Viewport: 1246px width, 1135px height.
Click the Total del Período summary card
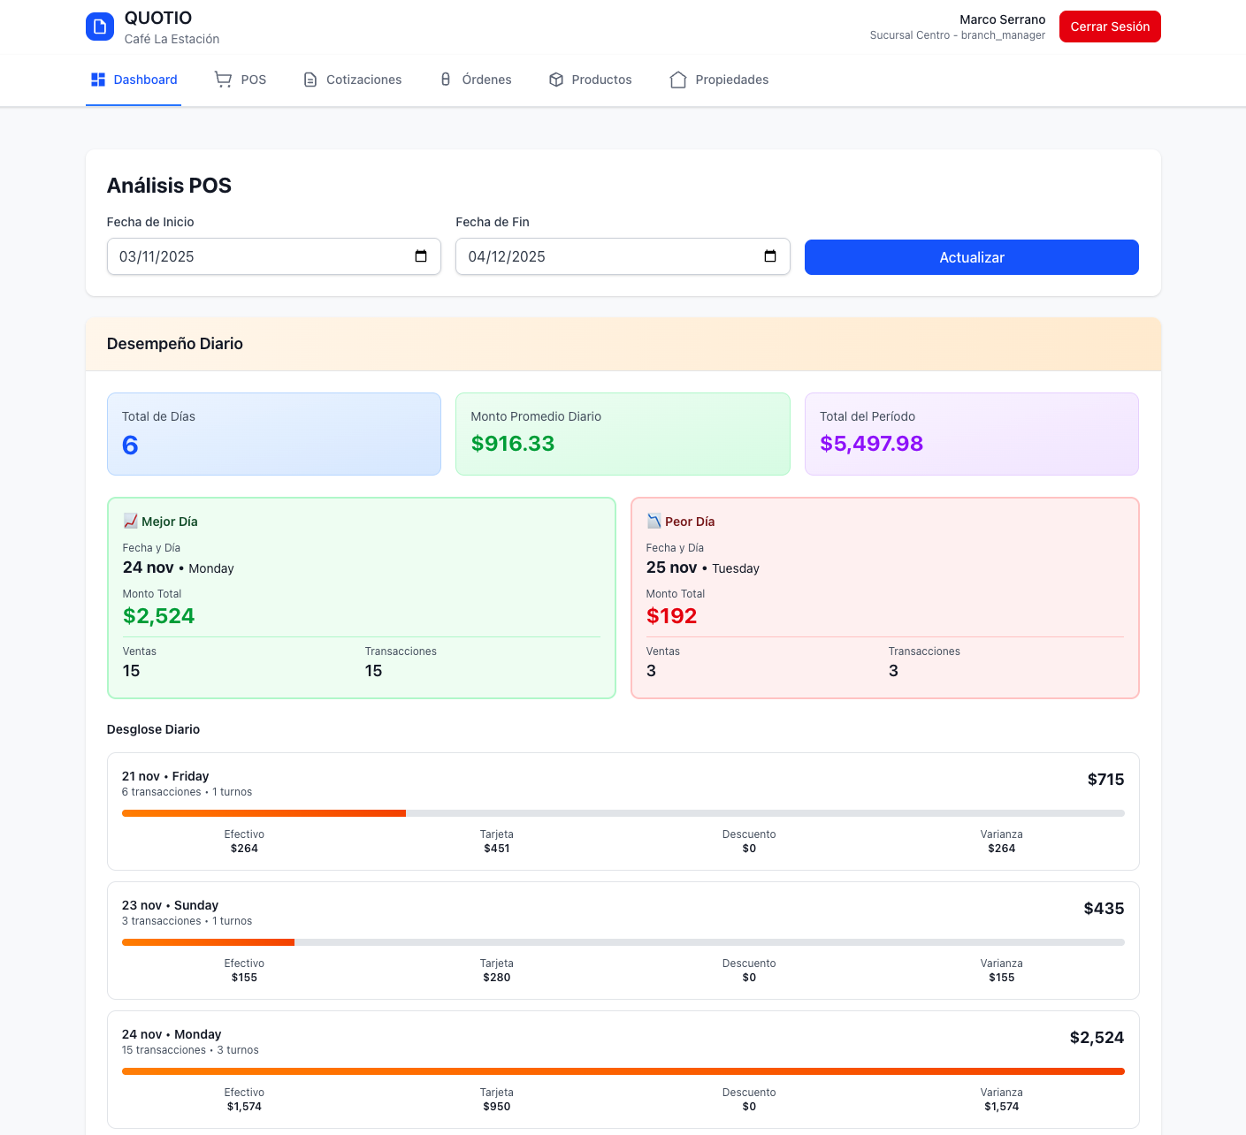click(971, 434)
